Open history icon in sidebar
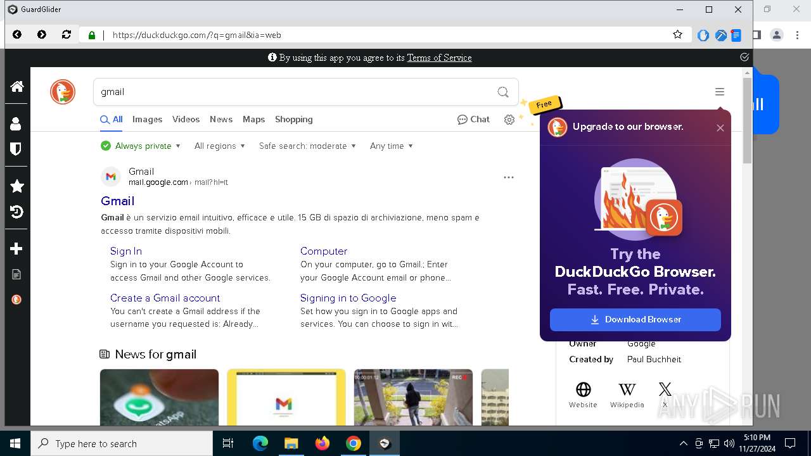 tap(17, 212)
